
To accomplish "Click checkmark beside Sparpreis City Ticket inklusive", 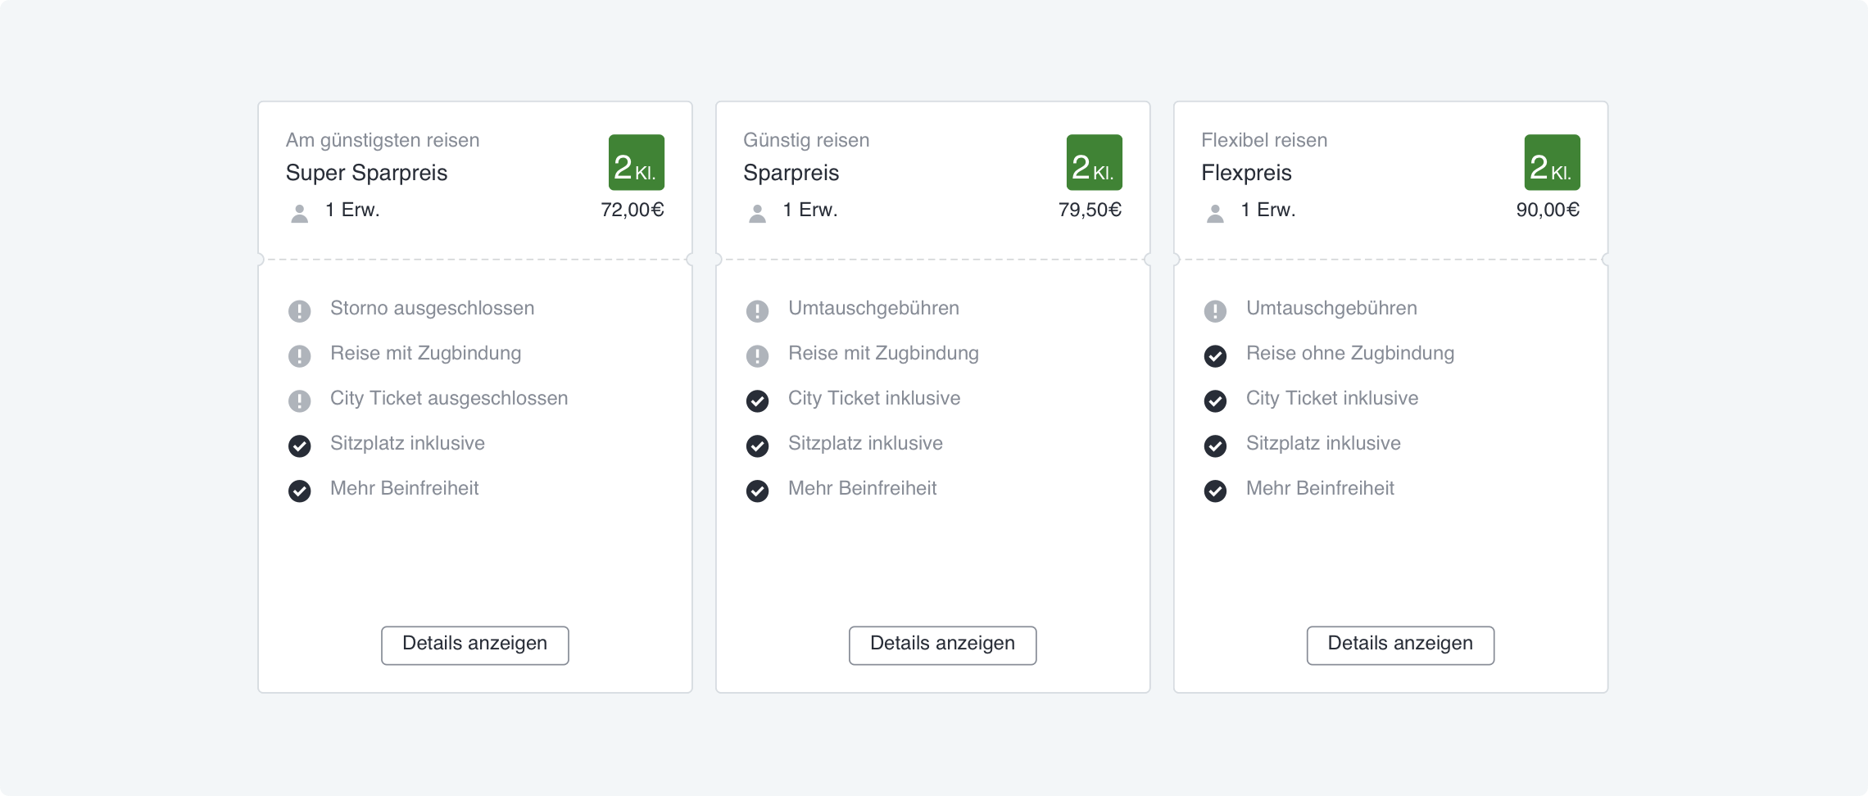I will (757, 401).
